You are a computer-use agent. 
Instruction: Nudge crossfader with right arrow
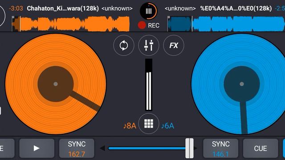click(195, 148)
